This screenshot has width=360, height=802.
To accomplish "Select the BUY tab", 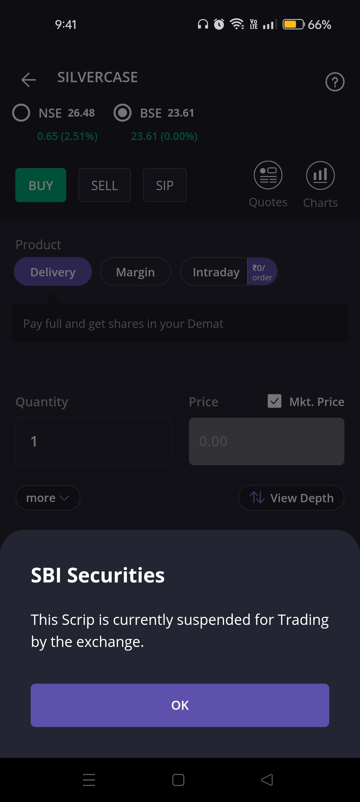I will 41,185.
